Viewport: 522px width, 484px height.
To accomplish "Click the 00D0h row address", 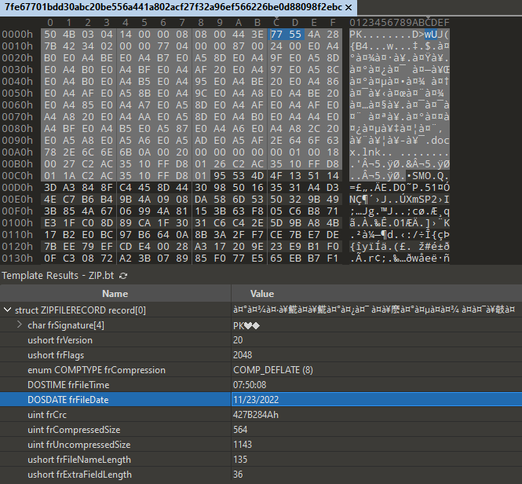I will click(x=16, y=188).
